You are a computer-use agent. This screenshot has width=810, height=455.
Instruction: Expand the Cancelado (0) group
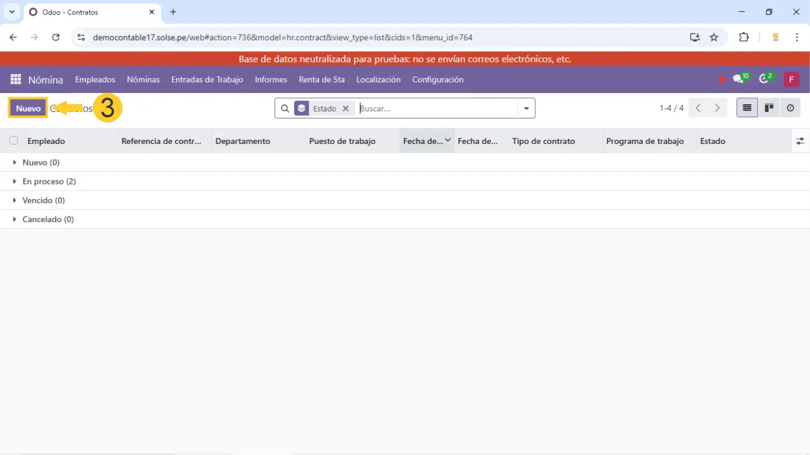point(48,219)
